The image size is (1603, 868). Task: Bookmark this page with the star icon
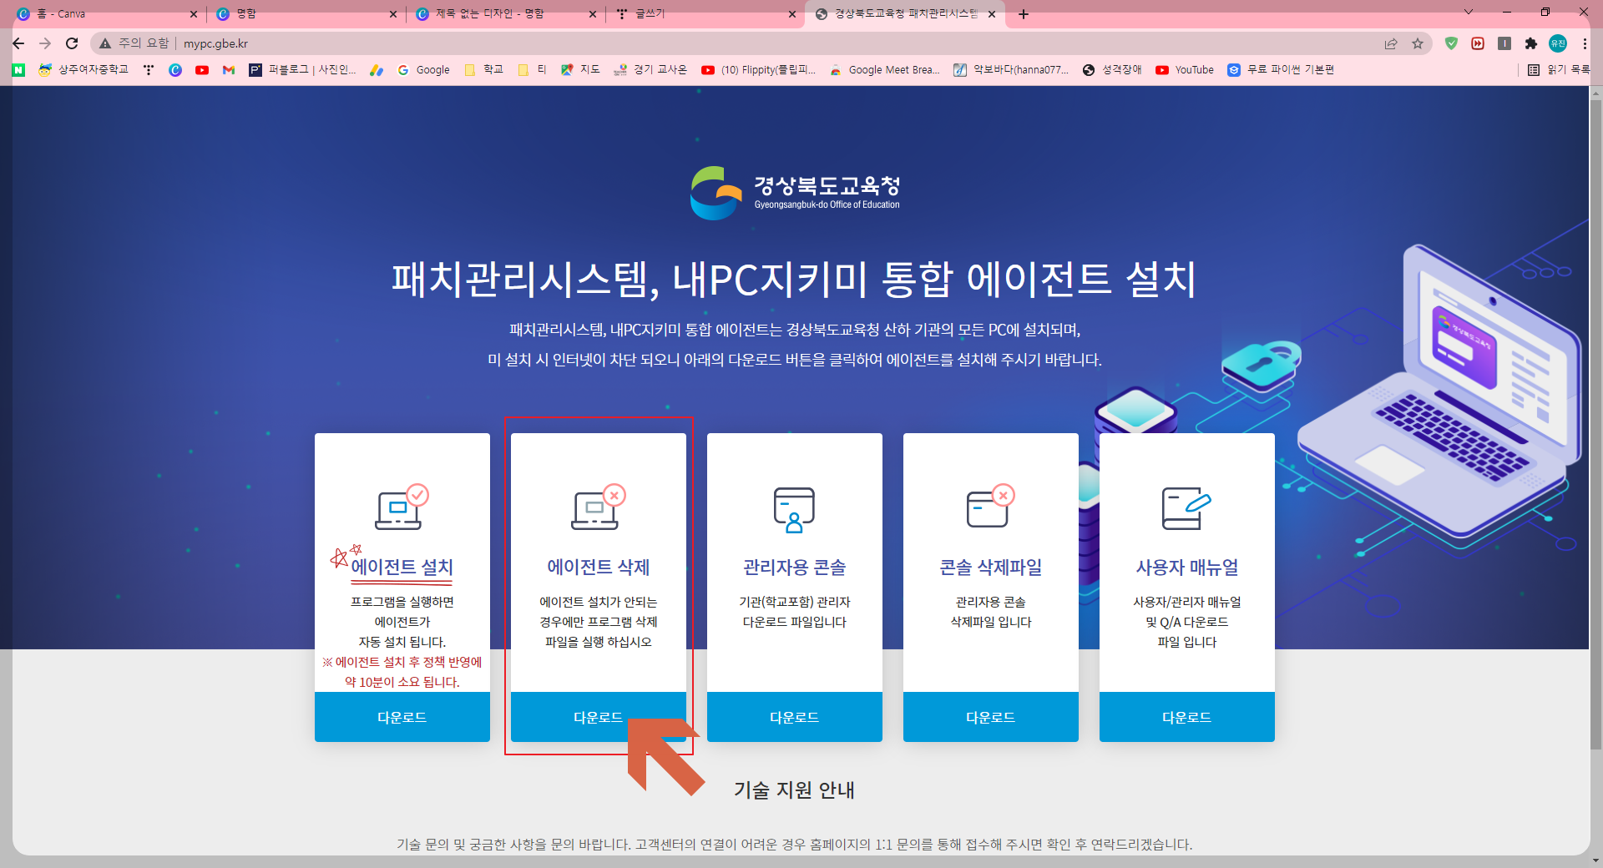(1418, 43)
